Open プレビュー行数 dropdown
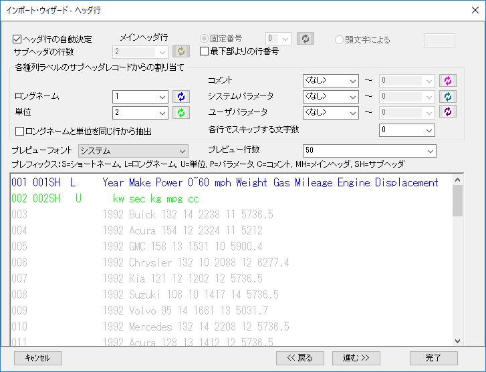This screenshot has width=486, height=372. (370, 151)
